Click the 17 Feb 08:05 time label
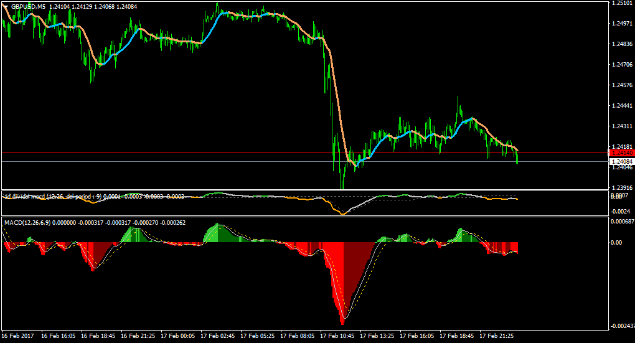The width and height of the screenshot is (635, 343). 297,336
